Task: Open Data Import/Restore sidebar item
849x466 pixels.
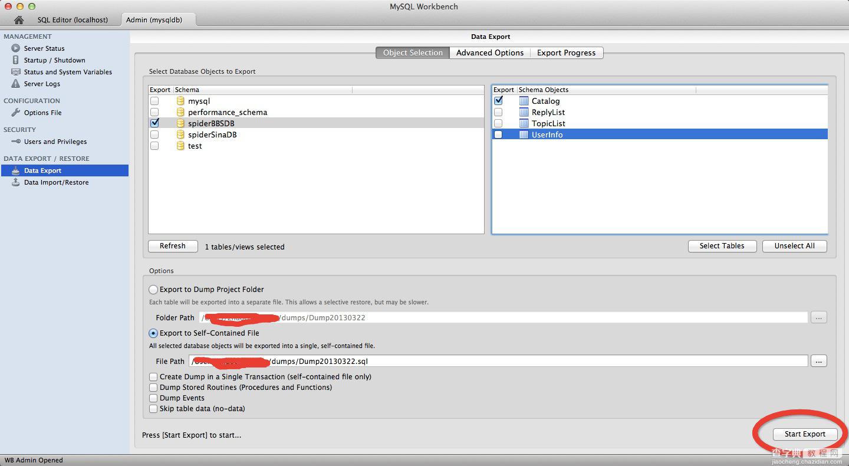Action: [56, 182]
